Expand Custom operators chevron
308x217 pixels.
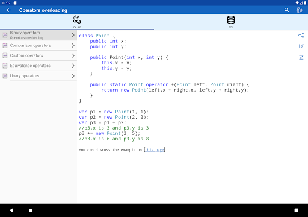(73, 55)
